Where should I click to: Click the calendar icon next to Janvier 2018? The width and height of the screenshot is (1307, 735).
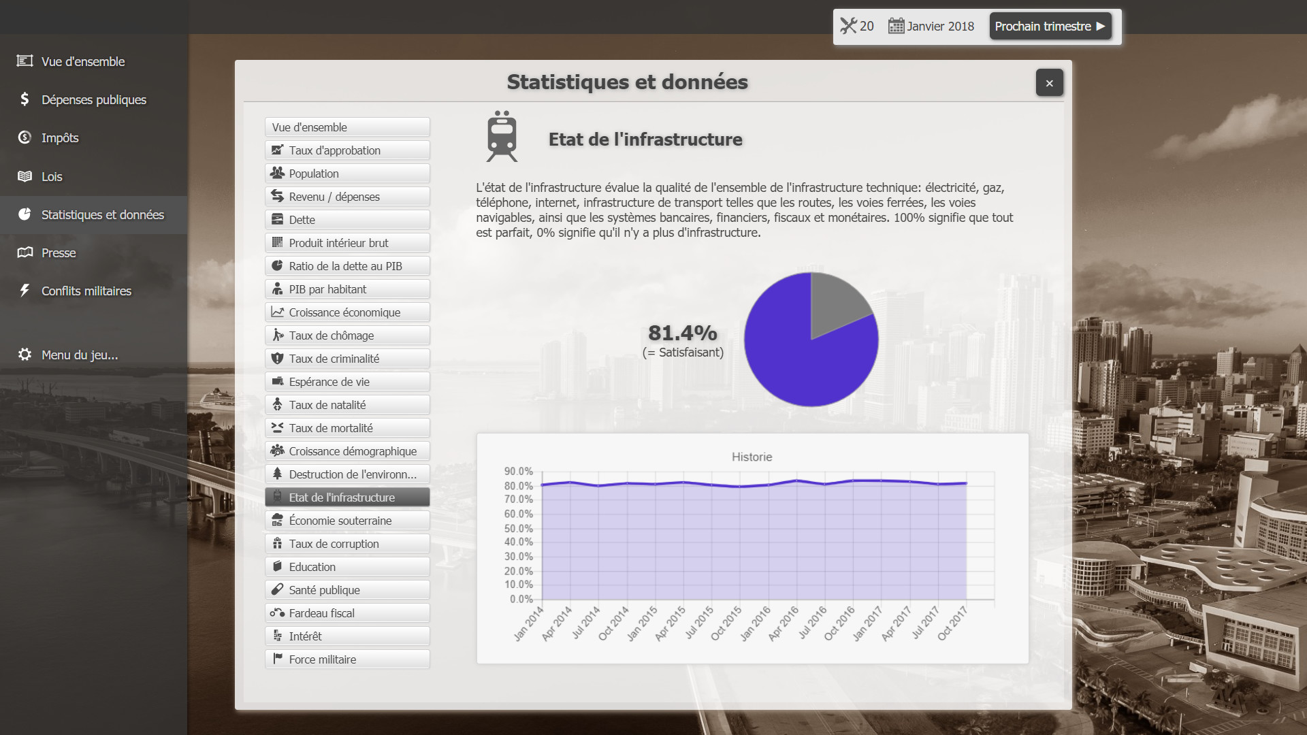click(897, 26)
